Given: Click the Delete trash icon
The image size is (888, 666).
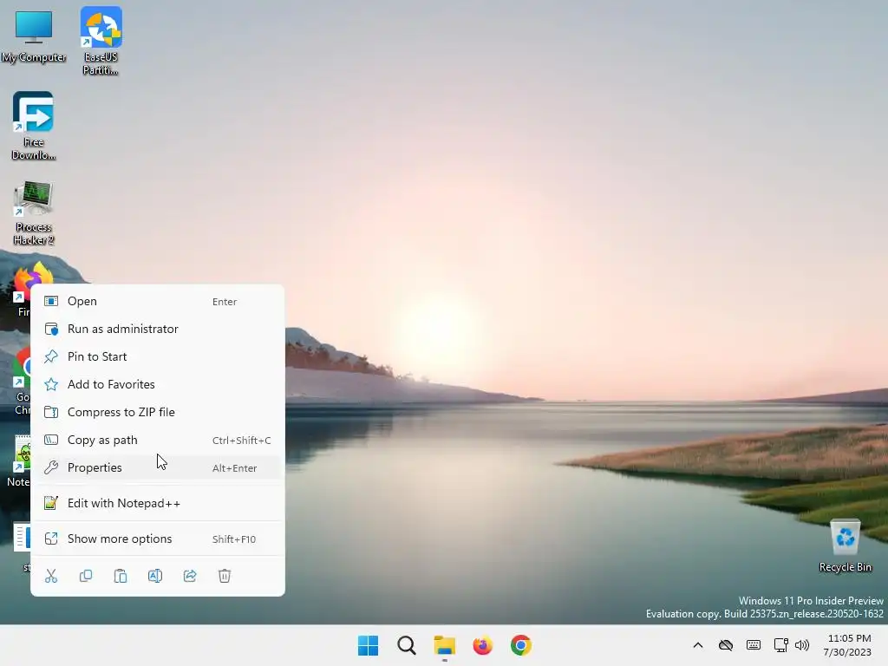Looking at the screenshot, I should coord(225,576).
